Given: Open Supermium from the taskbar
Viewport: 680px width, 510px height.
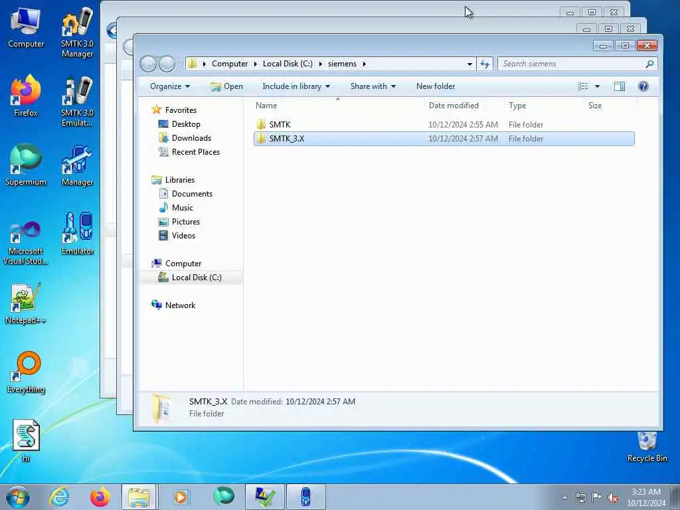Looking at the screenshot, I should pos(224,497).
